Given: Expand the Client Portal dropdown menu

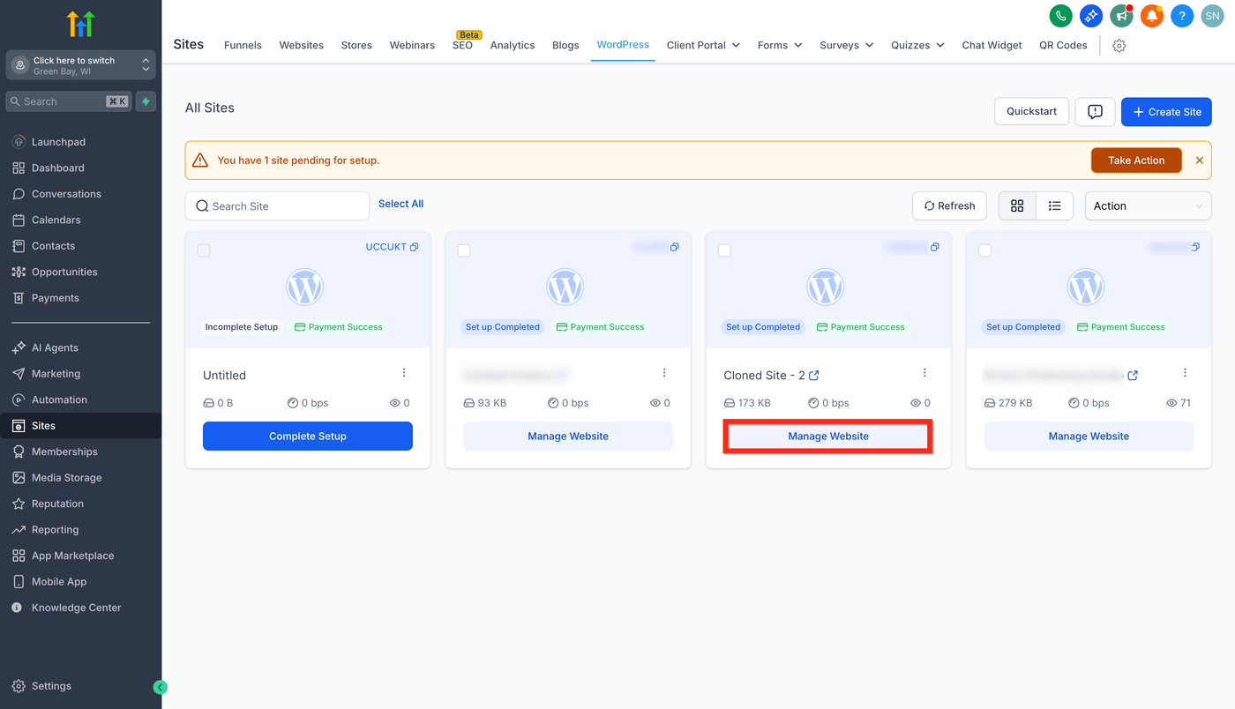Looking at the screenshot, I should (x=703, y=45).
